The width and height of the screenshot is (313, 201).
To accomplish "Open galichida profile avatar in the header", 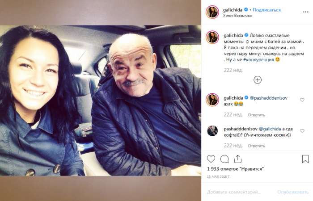I will (212, 12).
